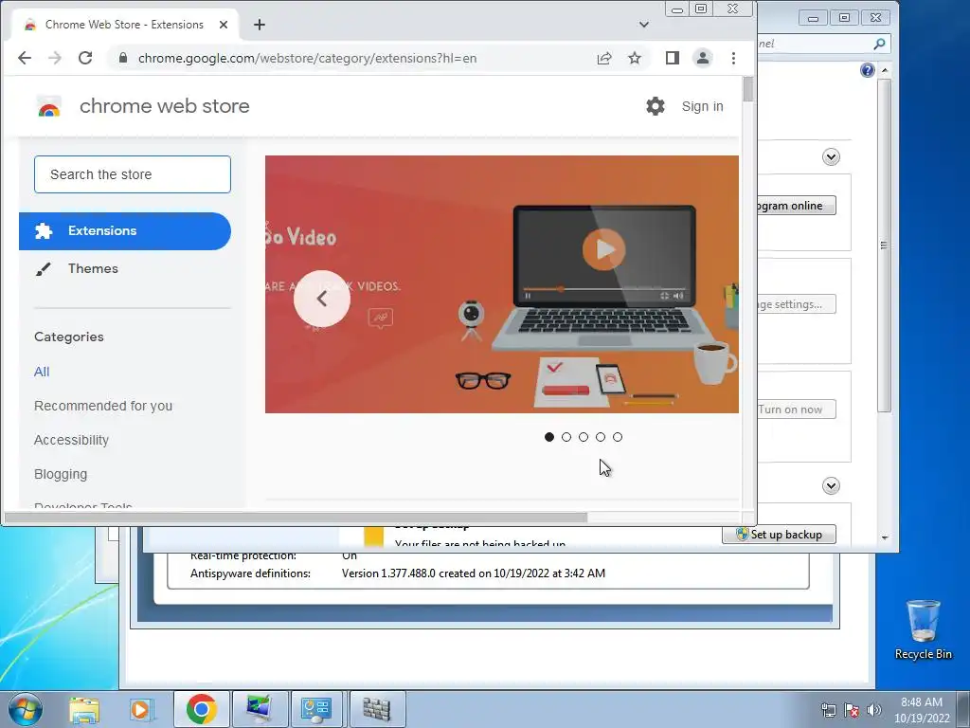This screenshot has height=728, width=970.
Task: Click the 'settings...' button in Action Center
Action: 796,304
